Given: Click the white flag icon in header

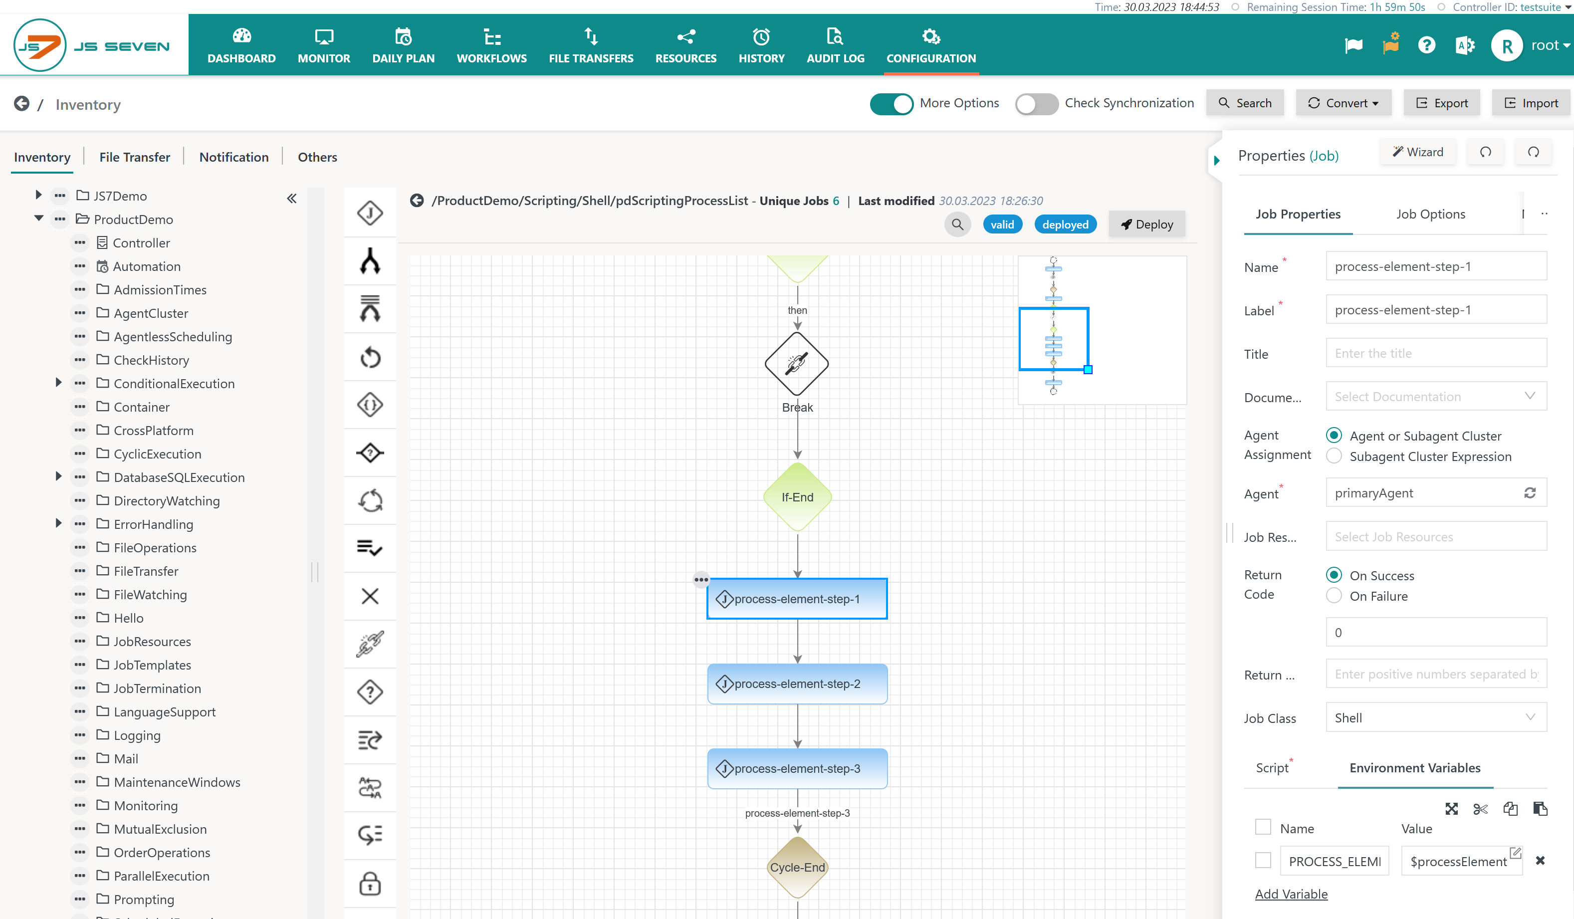Looking at the screenshot, I should tap(1353, 45).
